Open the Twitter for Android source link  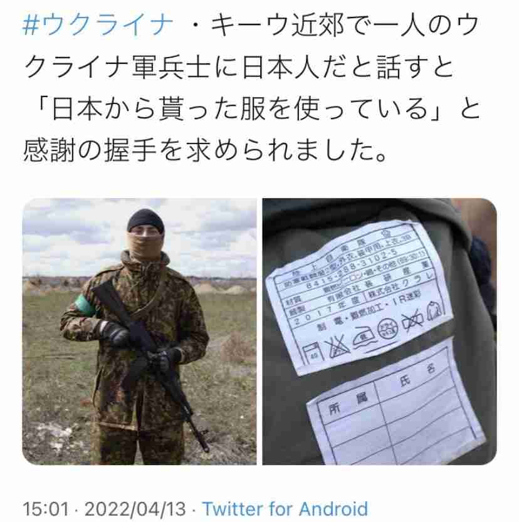click(285, 509)
